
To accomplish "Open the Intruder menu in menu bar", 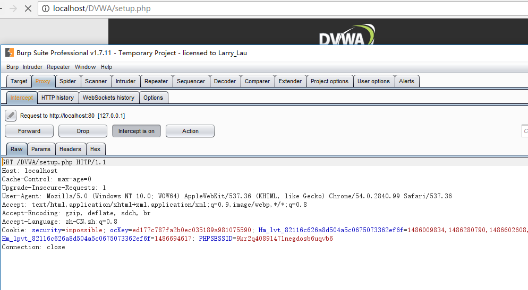I will (32, 67).
